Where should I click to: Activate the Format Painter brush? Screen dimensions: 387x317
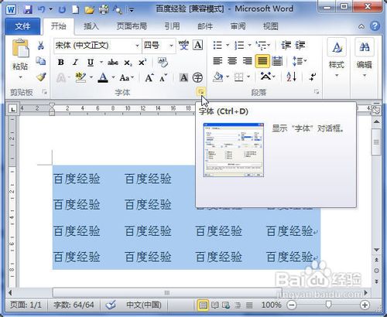coord(41,77)
